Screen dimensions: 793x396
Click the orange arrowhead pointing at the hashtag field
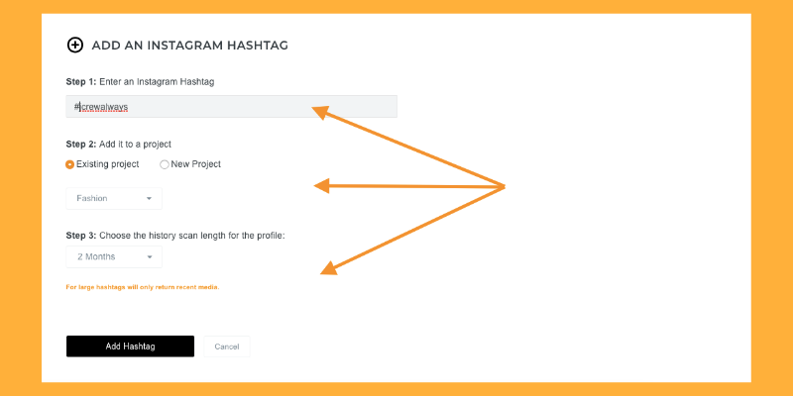coord(320,112)
